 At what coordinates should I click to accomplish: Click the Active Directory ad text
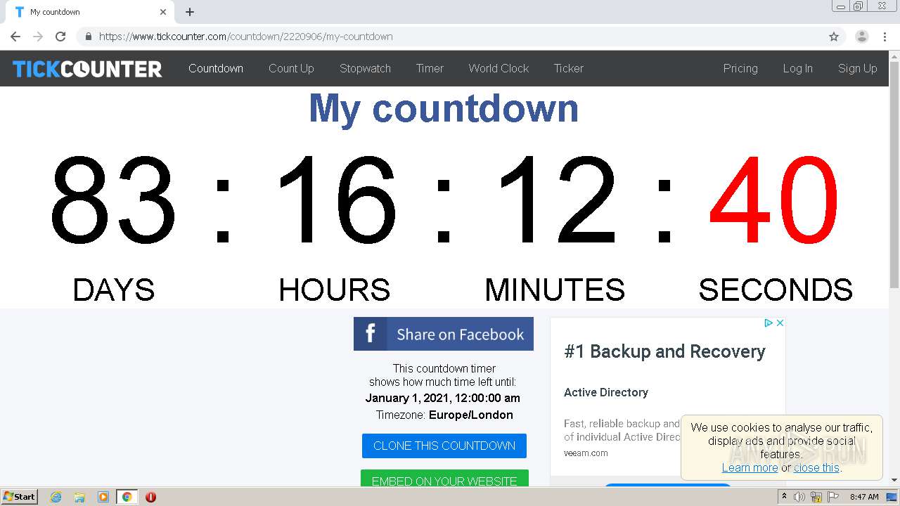[x=606, y=392]
